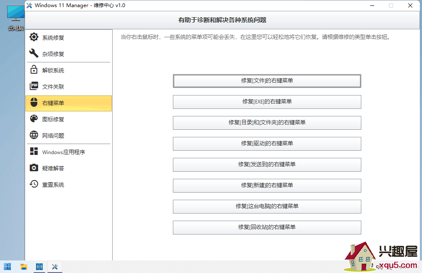
Task: Open the Windows Start menu
Action: [x=8, y=267]
